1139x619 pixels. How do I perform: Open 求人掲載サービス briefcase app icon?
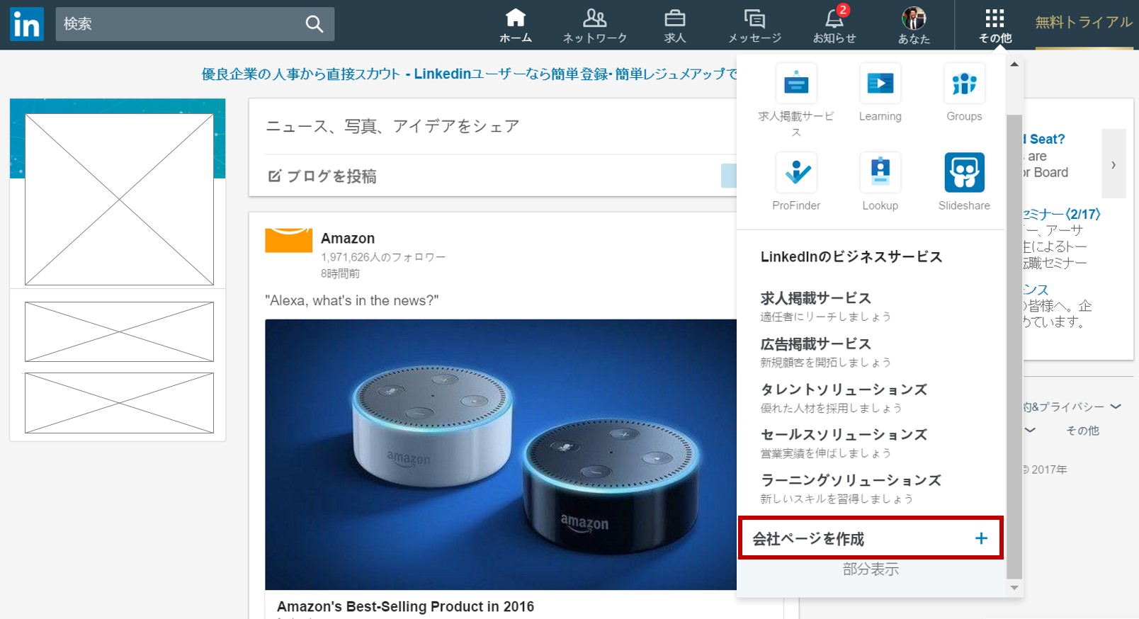796,83
